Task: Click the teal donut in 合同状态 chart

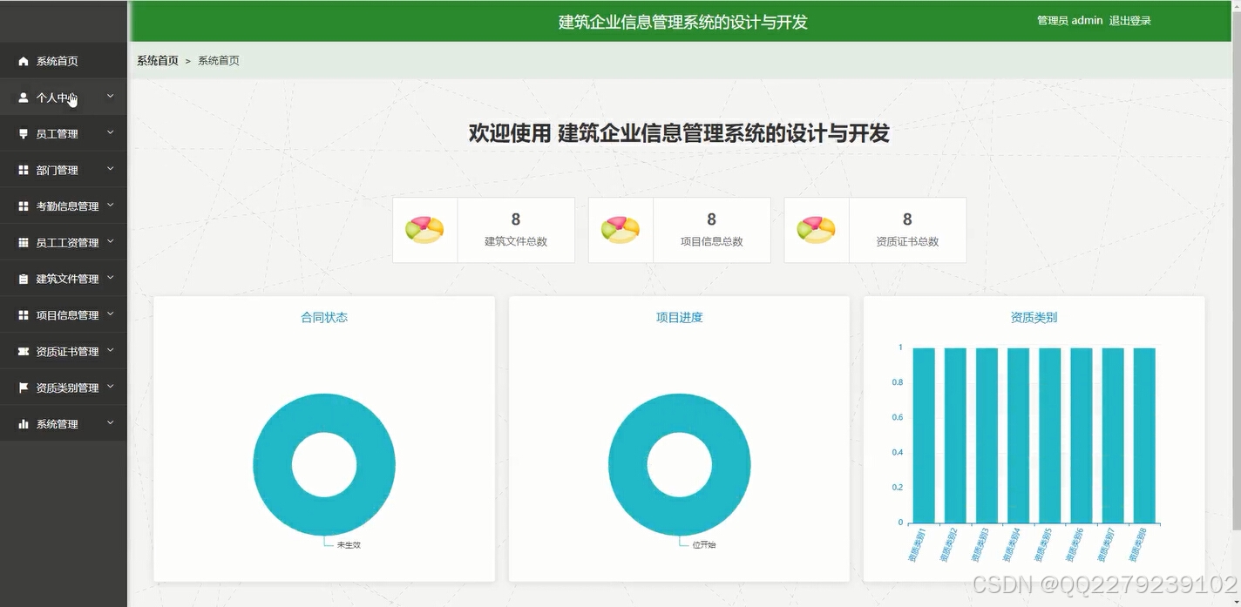Action: (x=324, y=409)
